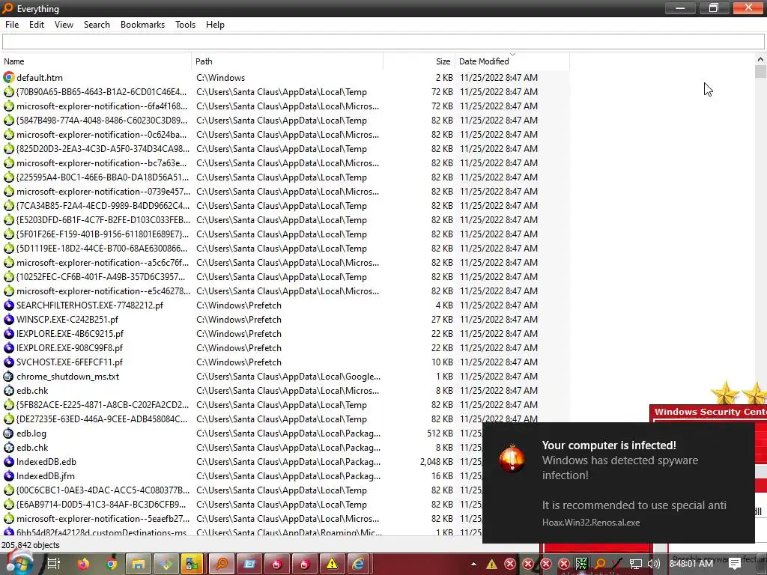
Task: Sort by Date Modified column header
Action: coord(512,61)
